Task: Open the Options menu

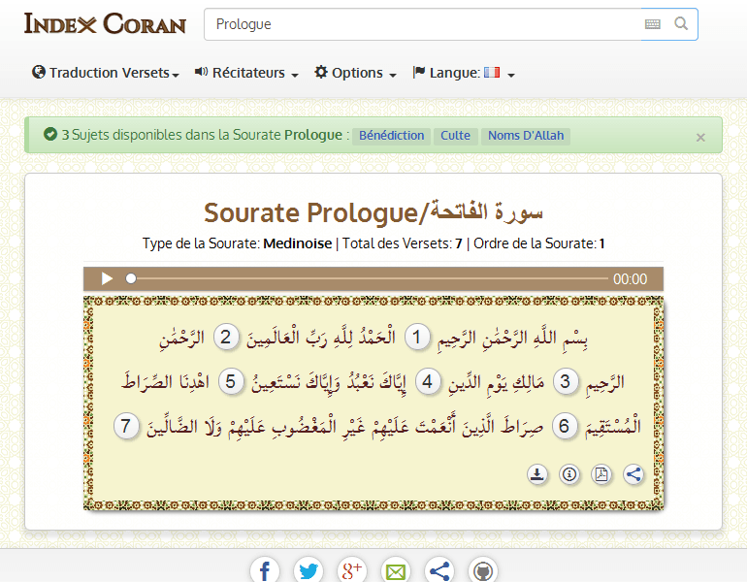Action: [x=355, y=73]
